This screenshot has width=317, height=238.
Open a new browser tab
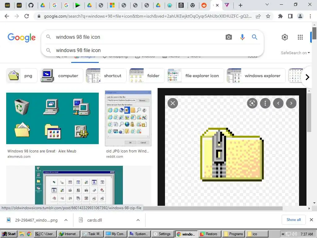[x=240, y=5]
